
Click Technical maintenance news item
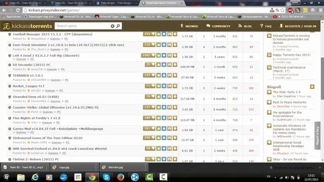click(289, 69)
